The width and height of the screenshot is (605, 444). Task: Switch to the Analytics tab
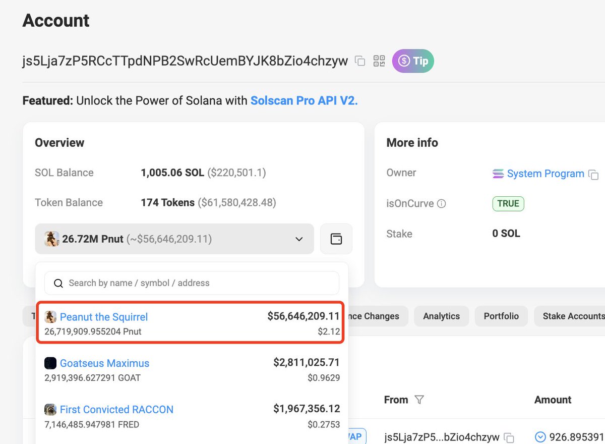click(442, 316)
